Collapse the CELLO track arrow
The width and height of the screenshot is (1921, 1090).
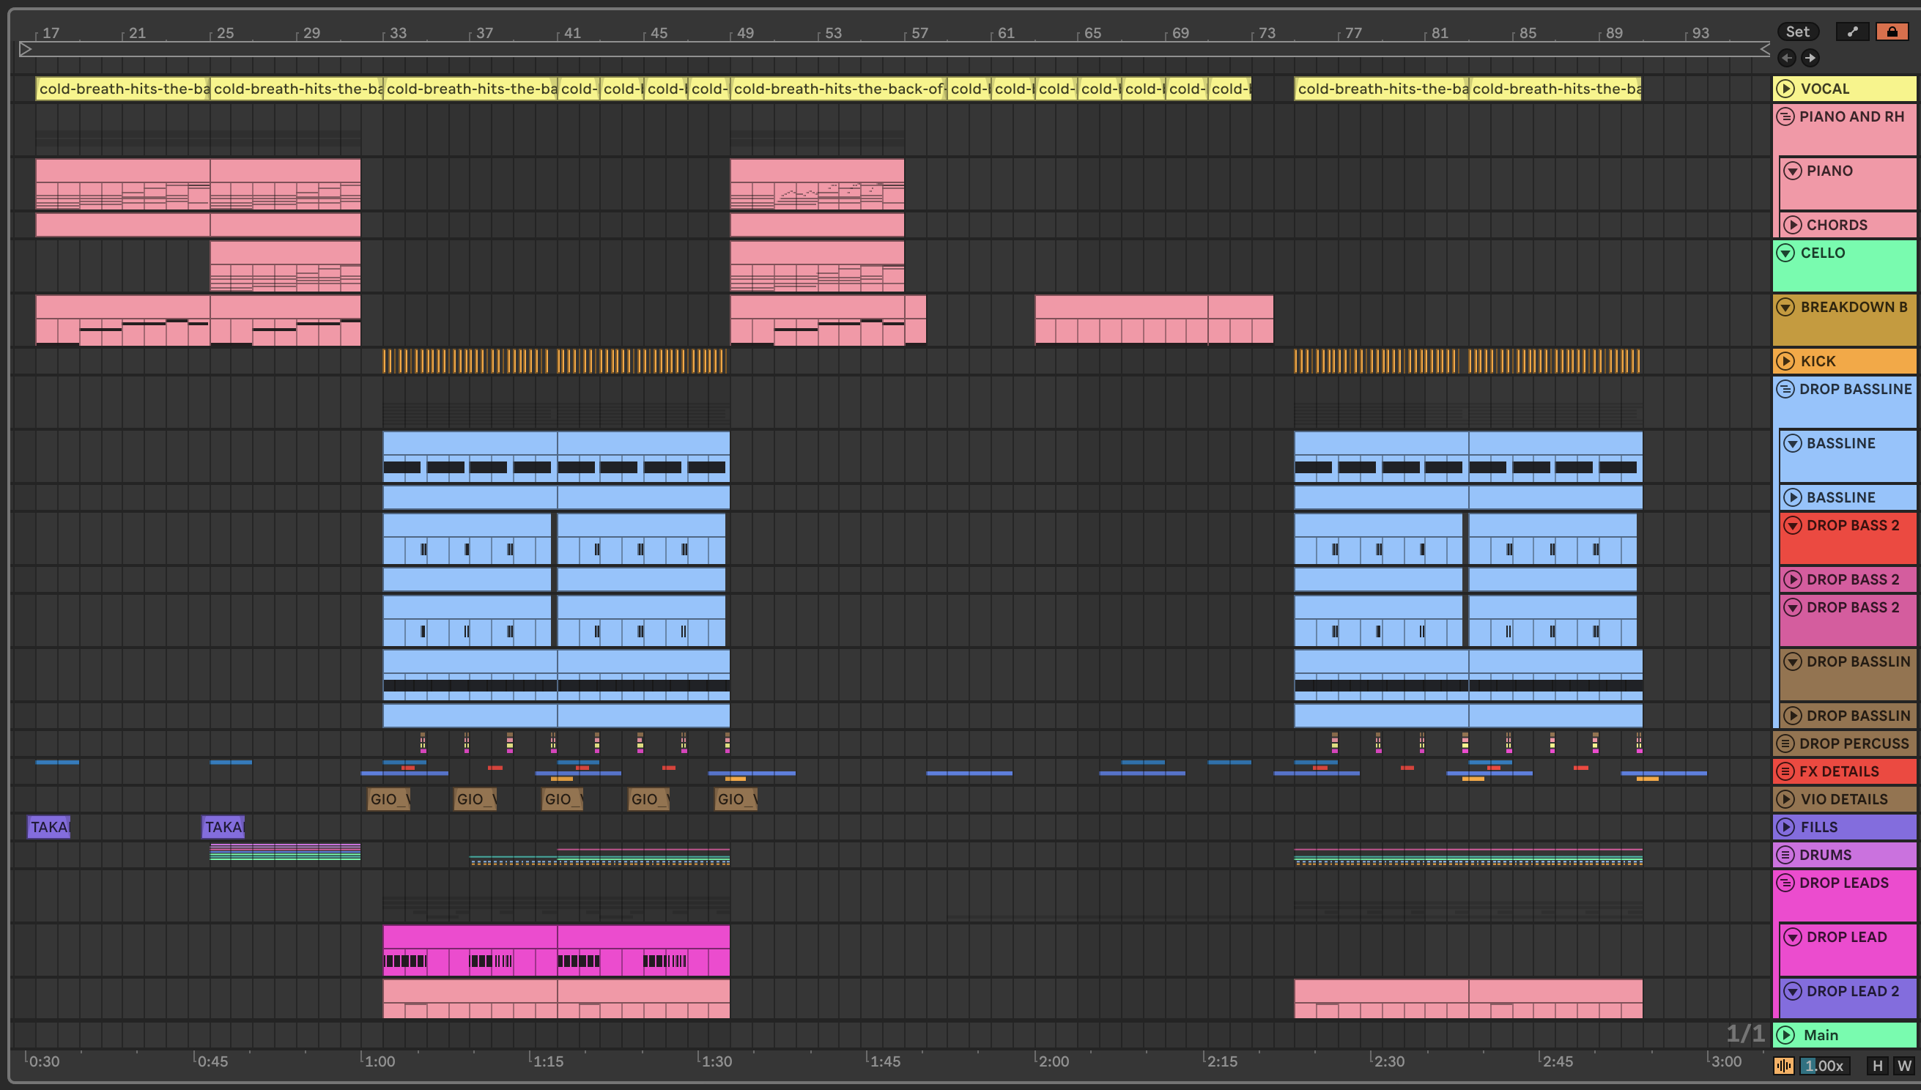click(1785, 253)
